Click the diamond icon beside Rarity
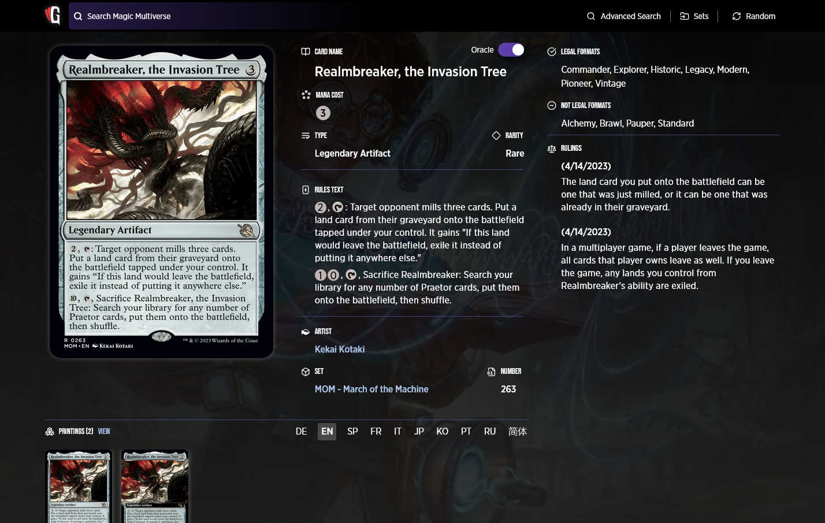Viewport: 825px width, 523px height. 496,135
